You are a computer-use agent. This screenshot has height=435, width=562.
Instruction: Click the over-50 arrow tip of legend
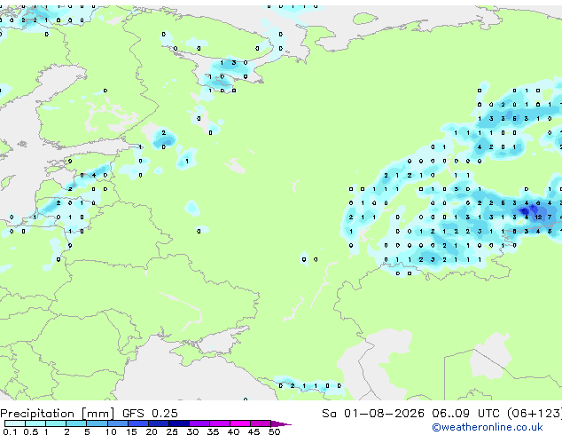click(281, 423)
